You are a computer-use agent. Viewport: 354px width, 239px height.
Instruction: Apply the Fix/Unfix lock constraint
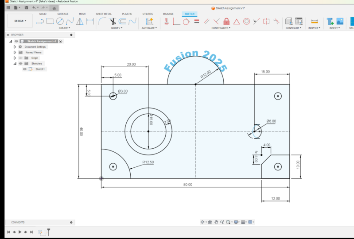pyautogui.click(x=226, y=21)
